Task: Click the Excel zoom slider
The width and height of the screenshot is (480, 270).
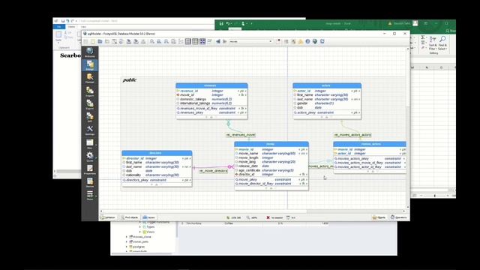Action: (x=434, y=195)
